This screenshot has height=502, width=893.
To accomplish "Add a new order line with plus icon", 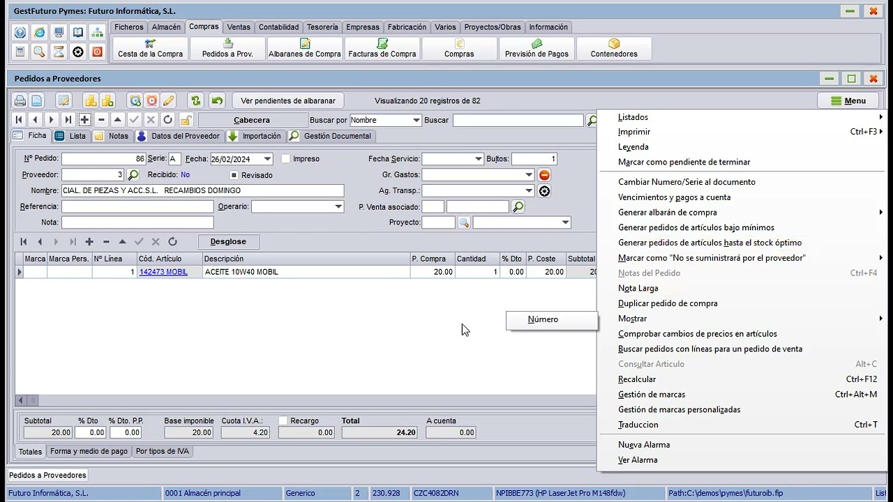I will coord(89,241).
